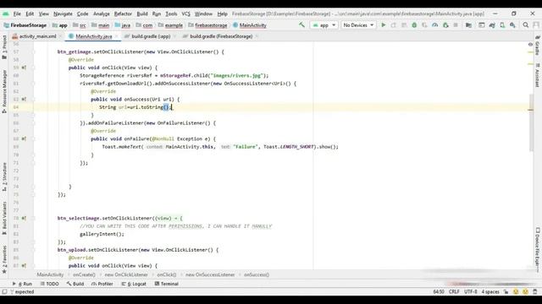The height and width of the screenshot is (304, 542).
Task: Toggle the Resource Manager tool window
Action: (x=4, y=92)
